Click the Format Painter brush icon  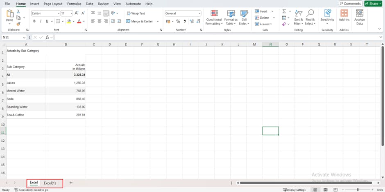(x=18, y=24)
